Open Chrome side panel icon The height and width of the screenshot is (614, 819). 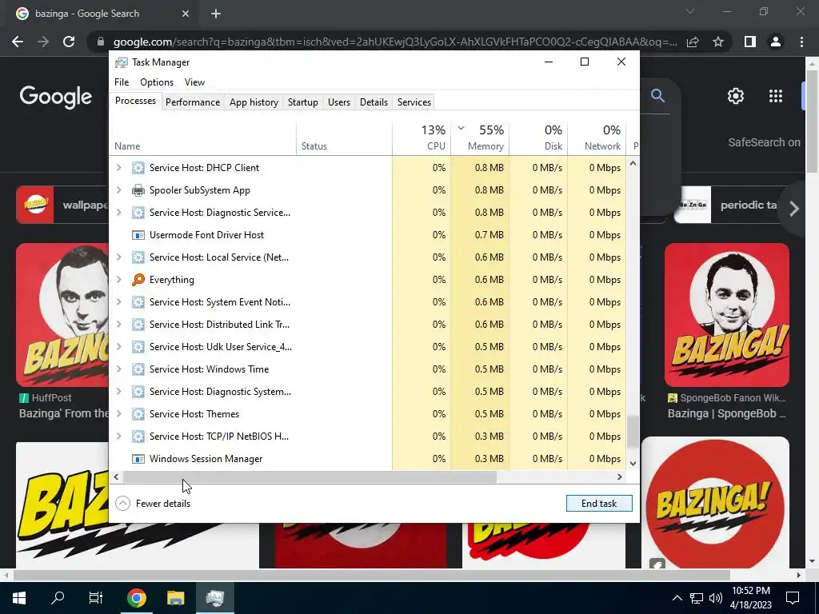click(750, 42)
